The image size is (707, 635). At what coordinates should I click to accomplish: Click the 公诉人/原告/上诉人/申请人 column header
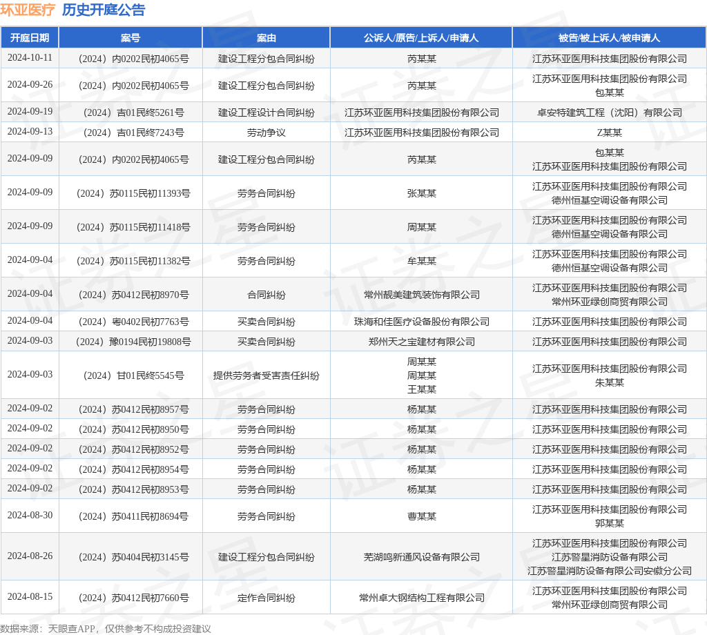421,38
